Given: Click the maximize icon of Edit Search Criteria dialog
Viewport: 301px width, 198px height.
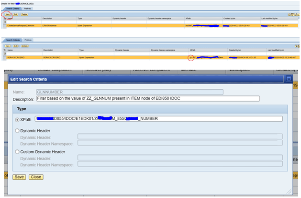Looking at the screenshot, I should point(289,78).
